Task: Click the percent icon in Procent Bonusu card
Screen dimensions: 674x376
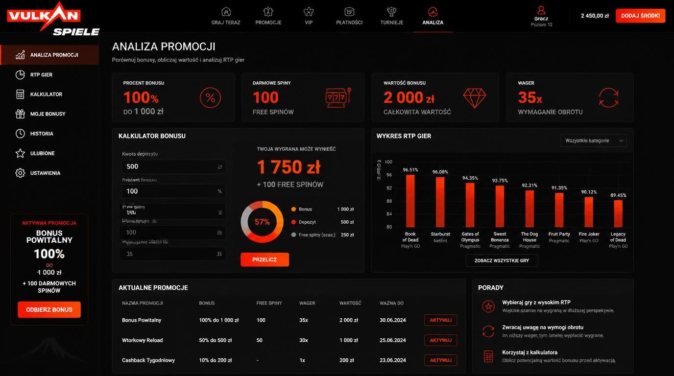Action: pos(211,98)
